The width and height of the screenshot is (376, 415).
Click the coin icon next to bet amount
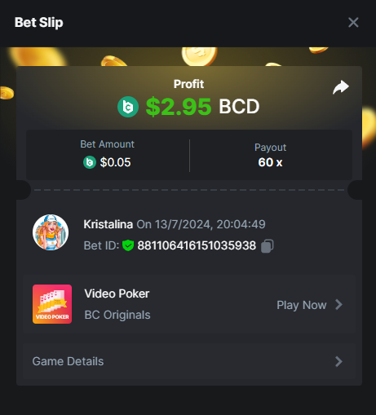90,162
